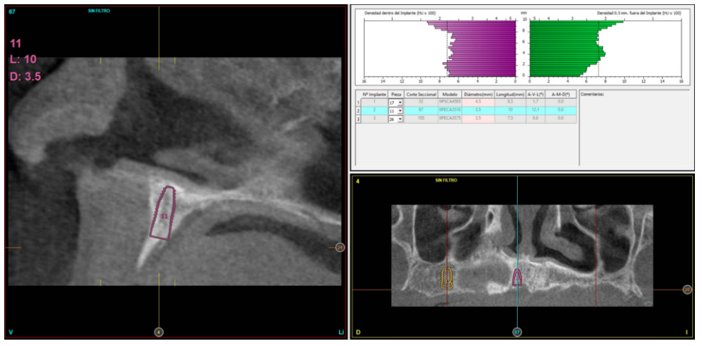702x346 pixels.
Task: Click the 4.5 diameter cell of implant 1
Action: pos(478,103)
